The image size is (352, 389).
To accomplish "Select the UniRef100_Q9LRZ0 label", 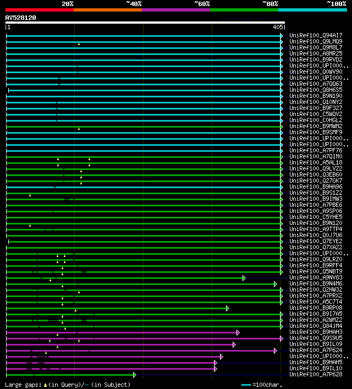I will coord(316,259).
